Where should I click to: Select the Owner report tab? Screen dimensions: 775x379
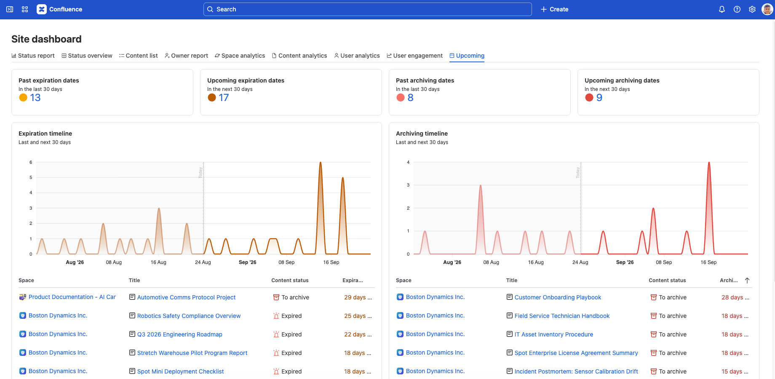(x=186, y=56)
